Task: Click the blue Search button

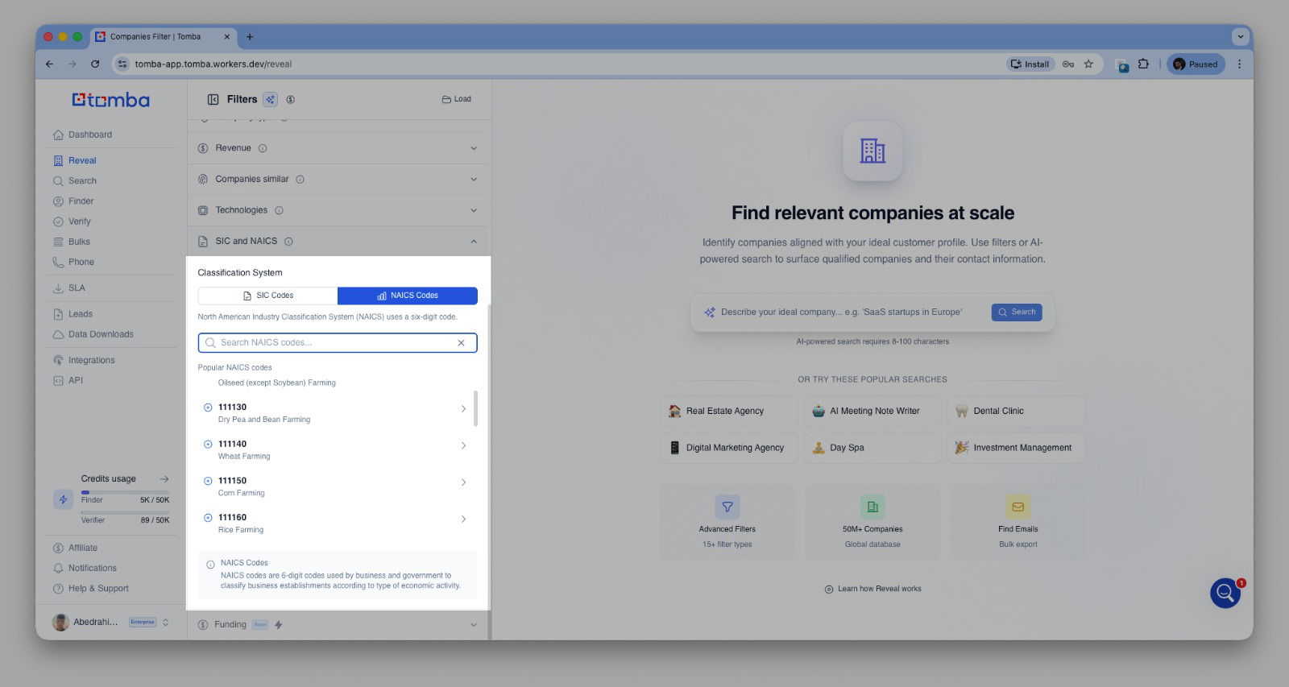Action: (1017, 312)
